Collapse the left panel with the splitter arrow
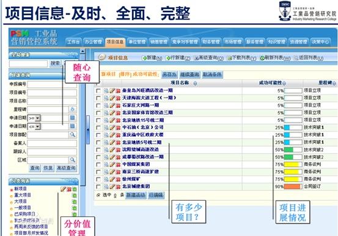This screenshot has width=338, height=236. click(88, 130)
